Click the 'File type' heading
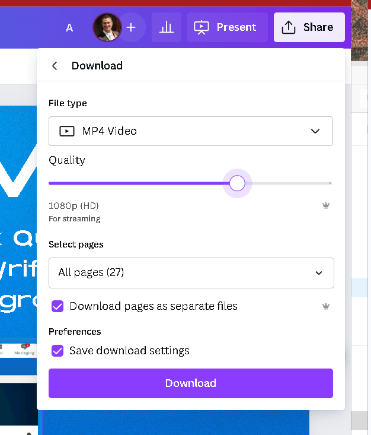 (68, 103)
